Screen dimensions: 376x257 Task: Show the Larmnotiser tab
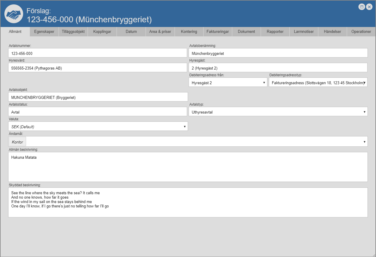point(304,32)
